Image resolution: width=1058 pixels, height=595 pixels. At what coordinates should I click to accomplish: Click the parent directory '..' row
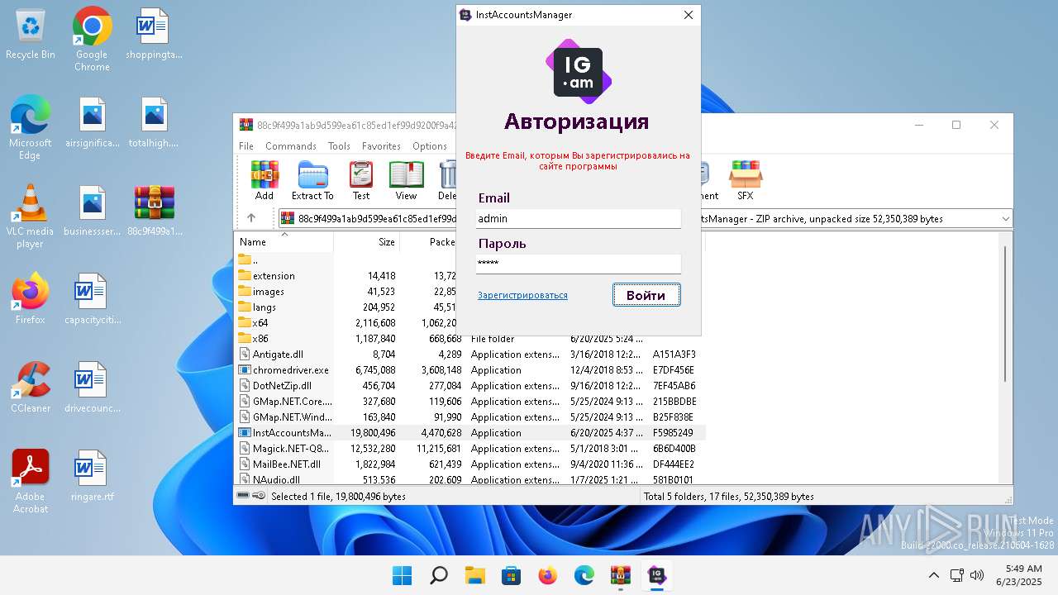click(x=470, y=260)
